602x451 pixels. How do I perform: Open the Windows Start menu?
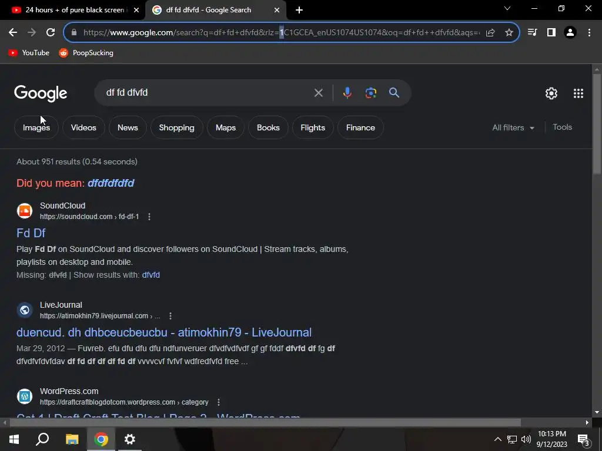tap(14, 439)
